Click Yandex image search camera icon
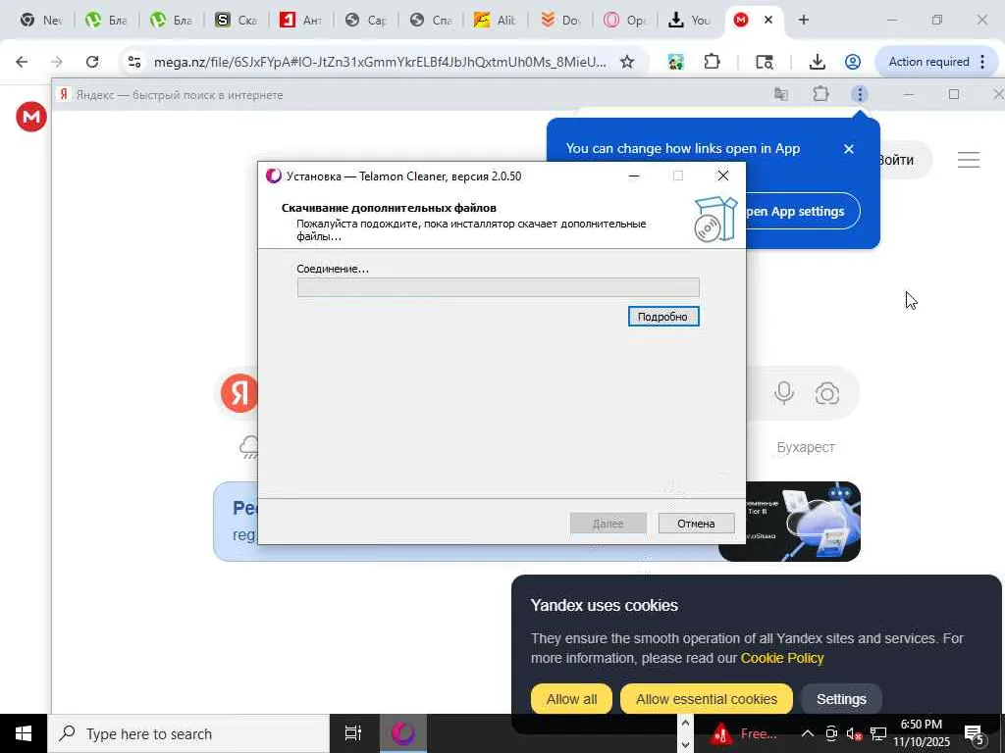This screenshot has width=1005, height=753. pyautogui.click(x=826, y=393)
